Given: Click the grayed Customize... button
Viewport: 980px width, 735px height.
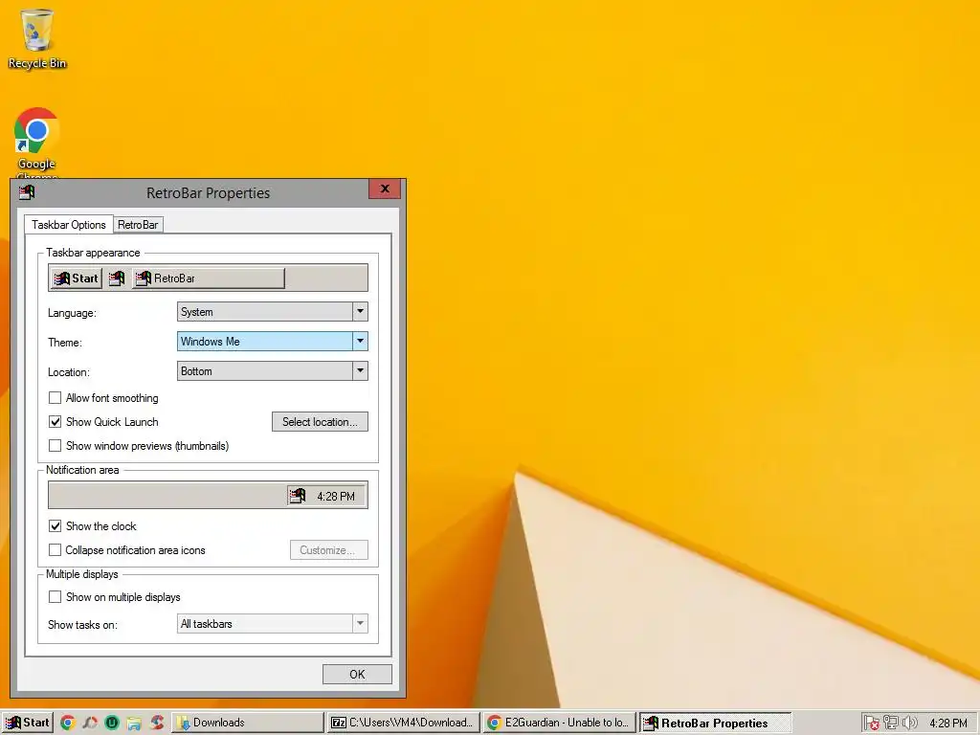Looking at the screenshot, I should click(329, 550).
